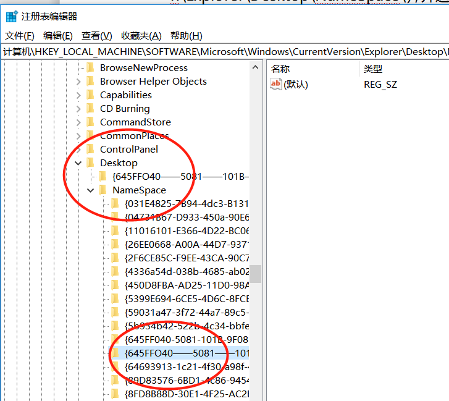
Task: Expand the Browser Helper Objects key
Action: coord(78,82)
